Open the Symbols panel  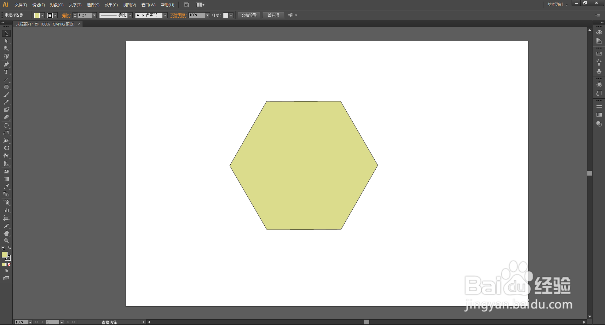(x=599, y=72)
